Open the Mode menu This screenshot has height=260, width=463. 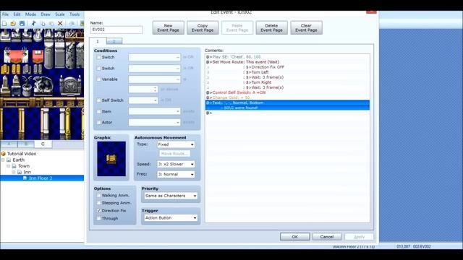[x=30, y=14]
